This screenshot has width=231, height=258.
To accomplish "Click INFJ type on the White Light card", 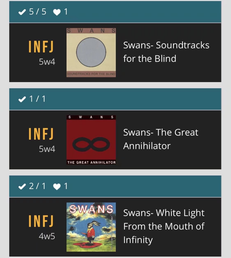I will click(x=41, y=221).
